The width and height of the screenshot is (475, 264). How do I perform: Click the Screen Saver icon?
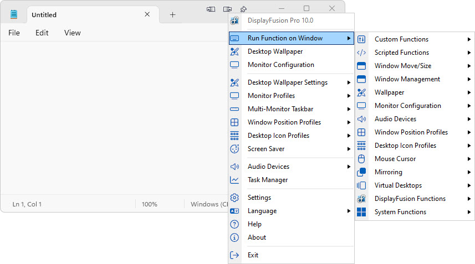[234, 149]
